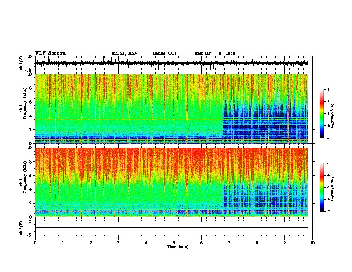352x272 pixels.
Task: Click the ch.2 Frequency (kHz) axis label
Action: coord(24,177)
